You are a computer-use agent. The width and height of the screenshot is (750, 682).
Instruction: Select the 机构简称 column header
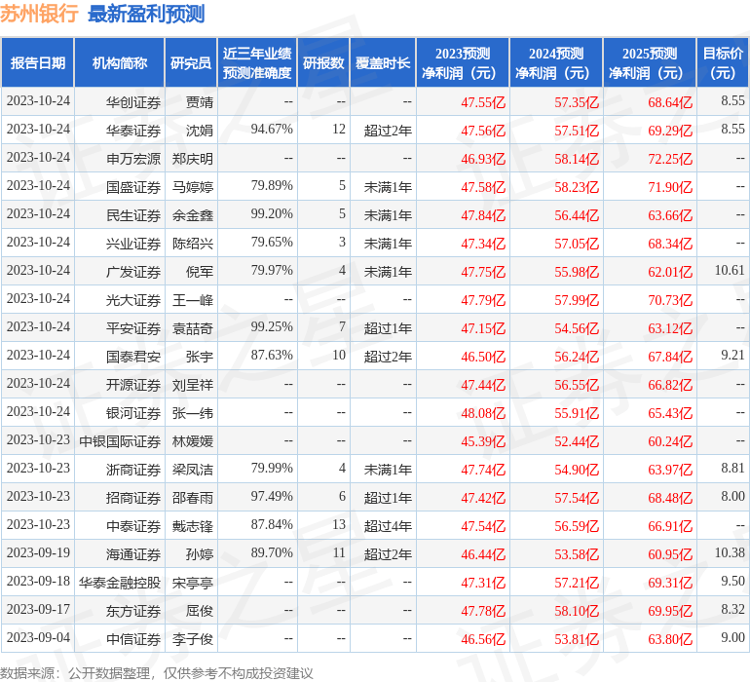point(120,63)
